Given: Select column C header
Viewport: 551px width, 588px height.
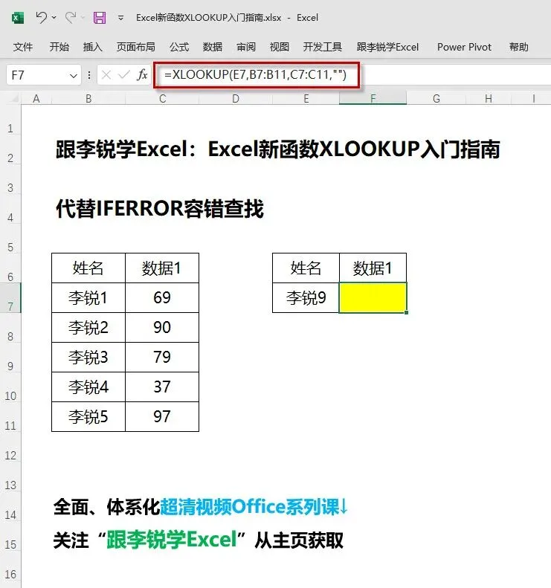Looking at the screenshot, I should pos(162,99).
